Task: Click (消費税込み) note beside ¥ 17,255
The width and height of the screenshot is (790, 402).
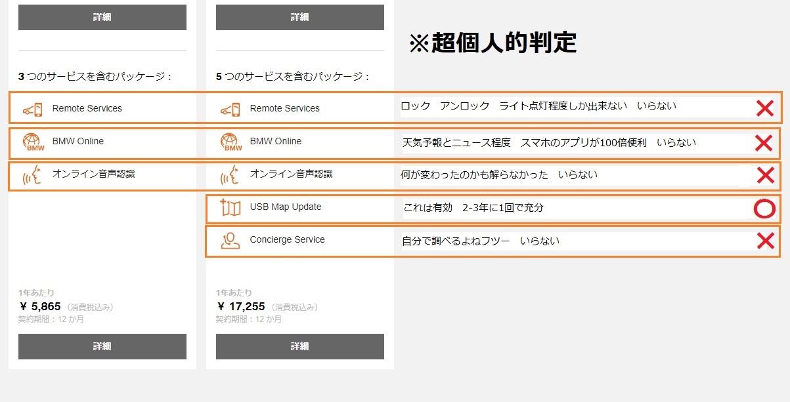Action: (x=294, y=307)
